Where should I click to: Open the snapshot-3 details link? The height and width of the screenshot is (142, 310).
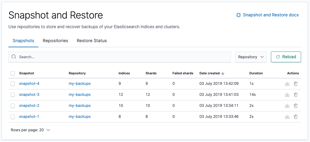(29, 95)
